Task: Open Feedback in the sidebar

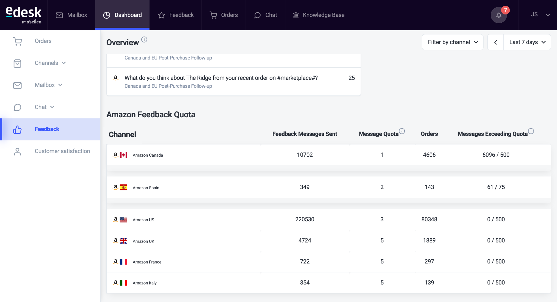Action: 50,129
